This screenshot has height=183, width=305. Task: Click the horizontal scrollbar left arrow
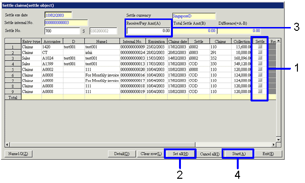coord(7,145)
